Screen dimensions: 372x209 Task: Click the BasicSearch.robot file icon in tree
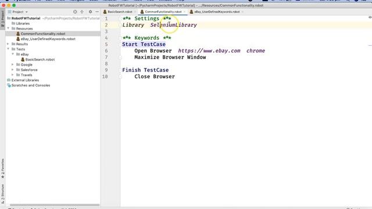coord(23,59)
